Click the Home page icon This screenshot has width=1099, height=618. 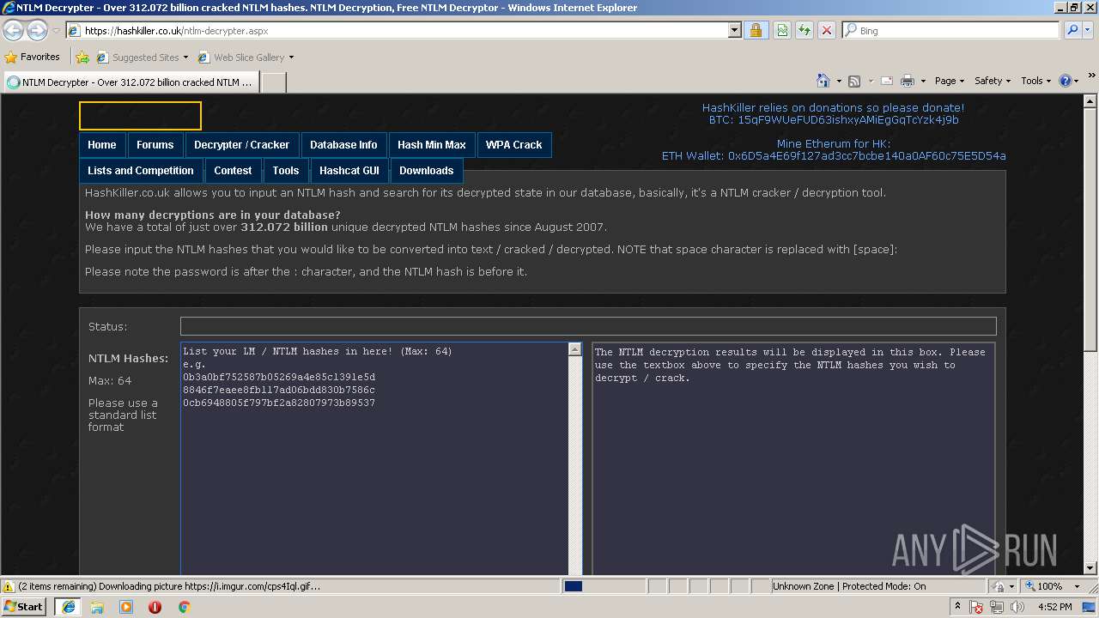click(x=823, y=81)
